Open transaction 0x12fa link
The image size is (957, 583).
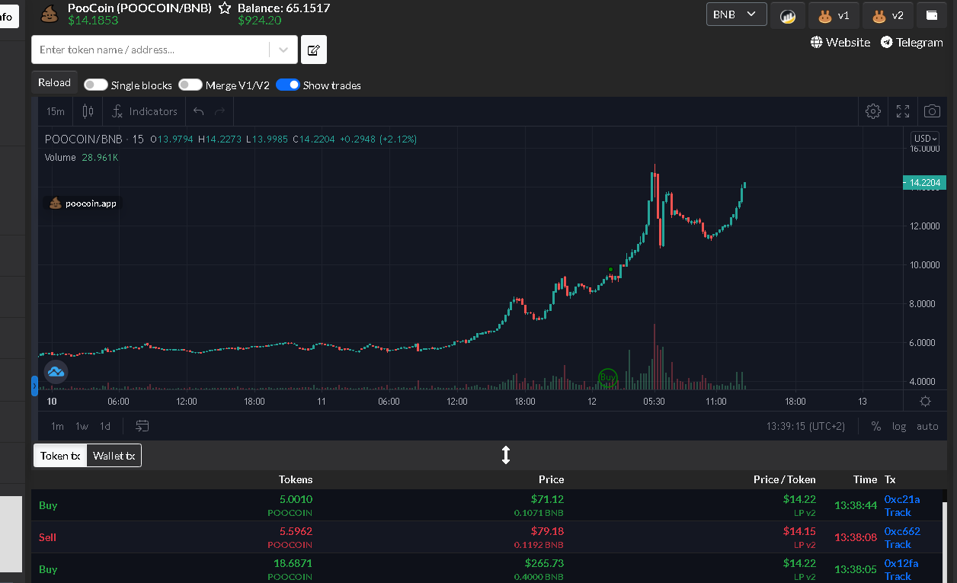[x=901, y=563]
